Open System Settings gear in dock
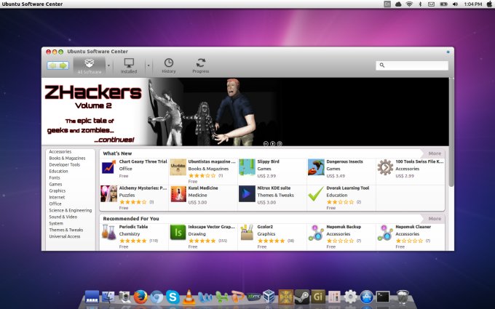Image resolution: width=495 pixels, height=309 pixels. [350, 297]
